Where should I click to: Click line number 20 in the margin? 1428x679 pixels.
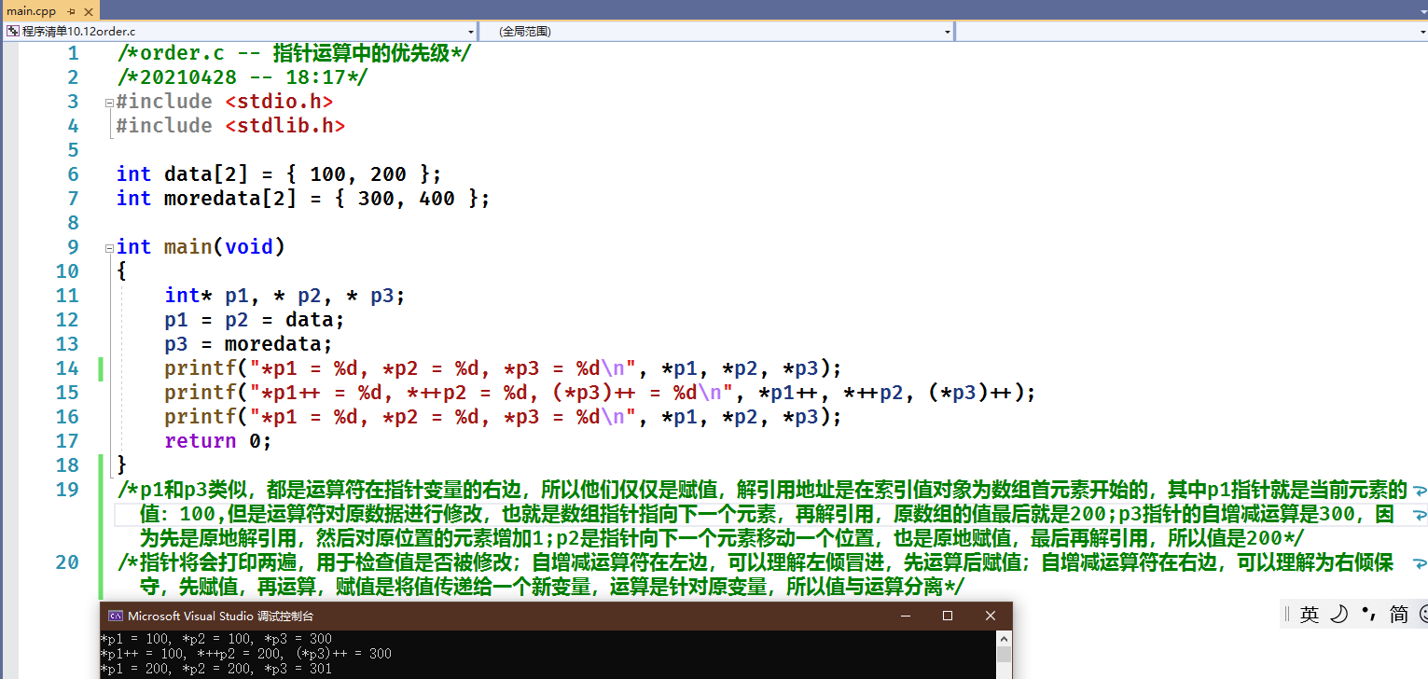click(67, 562)
